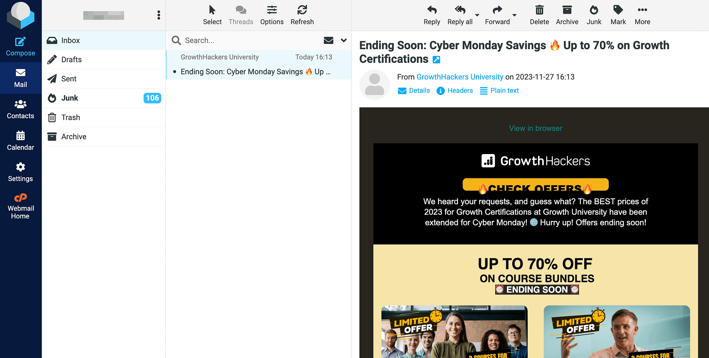Archive the current message

click(567, 16)
